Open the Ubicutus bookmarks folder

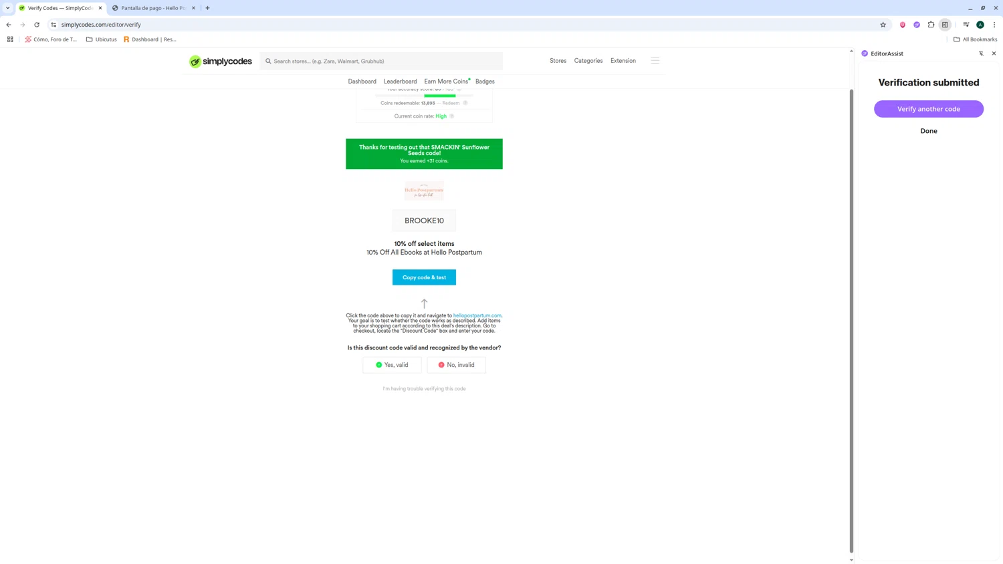click(102, 39)
